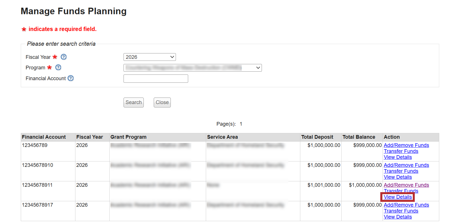Go to page 1 of results

(x=241, y=124)
